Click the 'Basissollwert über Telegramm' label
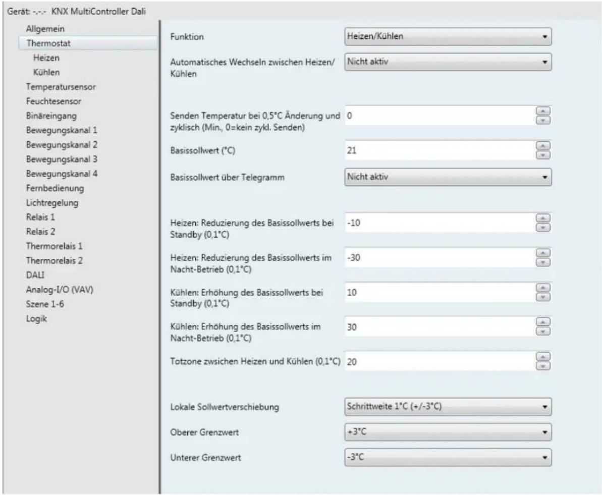The height and width of the screenshot is (495, 602). [x=227, y=178]
